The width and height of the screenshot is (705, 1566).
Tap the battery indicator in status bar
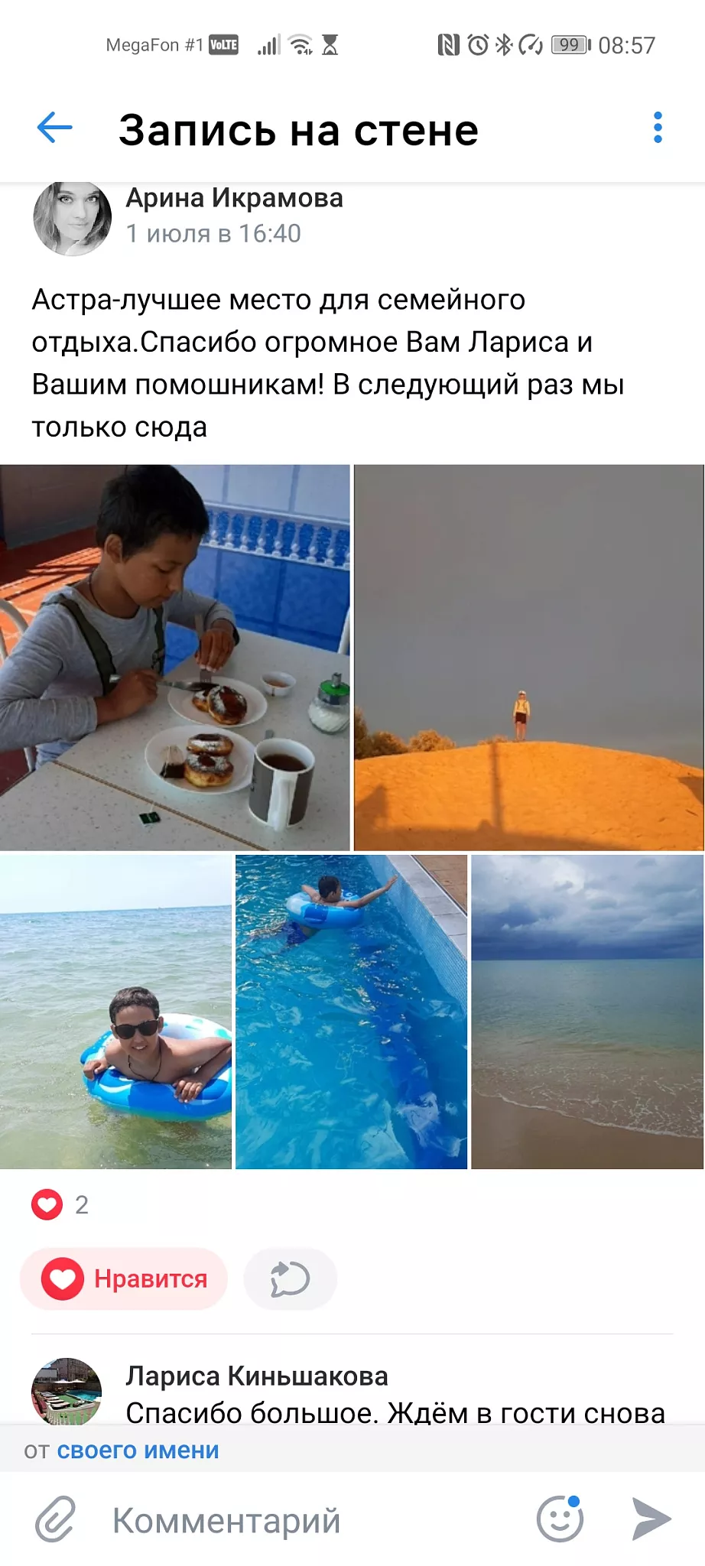[571, 45]
